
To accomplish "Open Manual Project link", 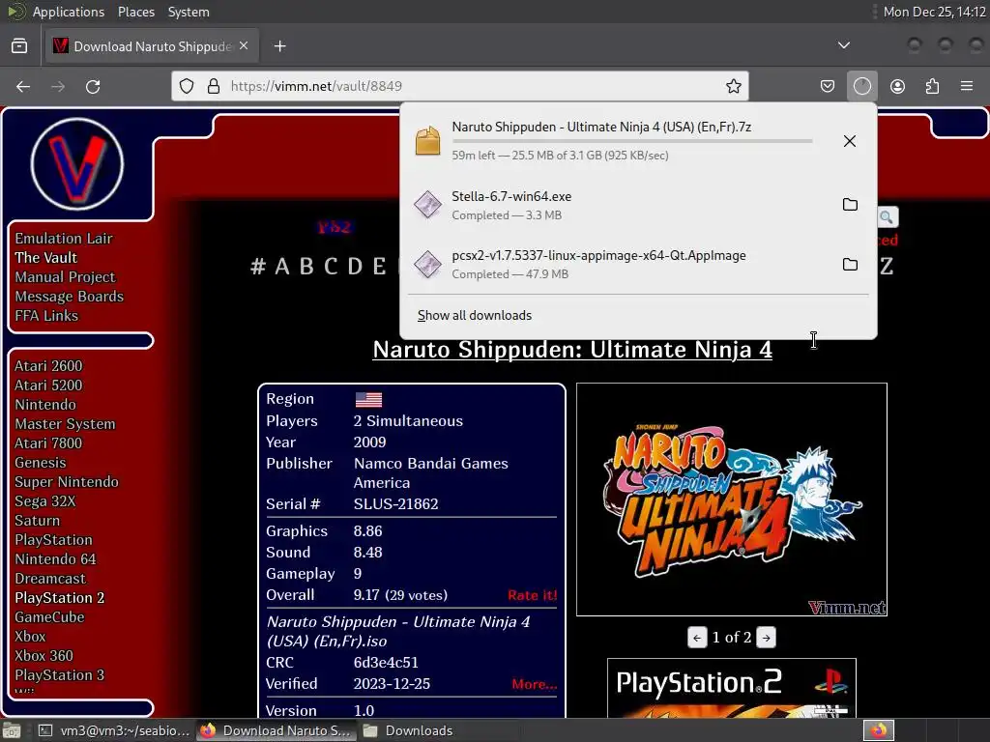I will pos(65,277).
